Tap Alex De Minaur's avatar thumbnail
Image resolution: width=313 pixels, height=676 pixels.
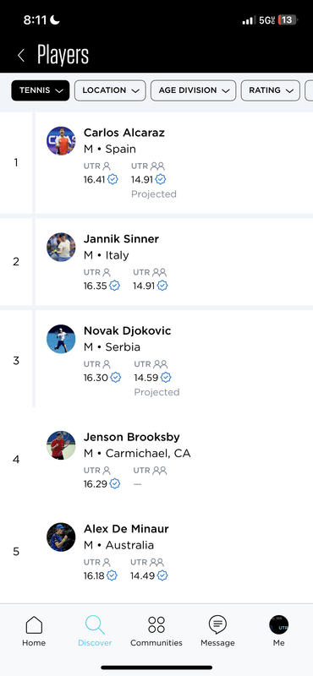61,537
